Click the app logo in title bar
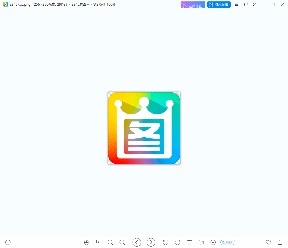The width and height of the screenshot is (288, 248). [x=6, y=5]
